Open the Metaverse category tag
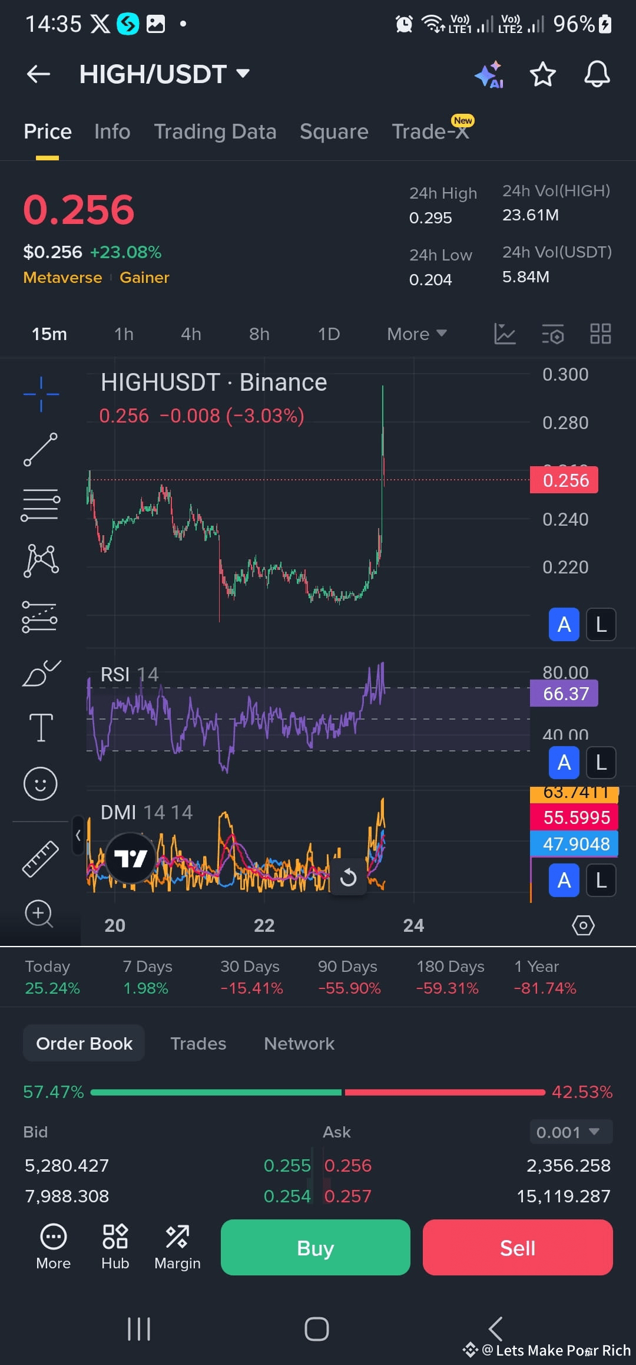The height and width of the screenshot is (1365, 636). pos(62,278)
